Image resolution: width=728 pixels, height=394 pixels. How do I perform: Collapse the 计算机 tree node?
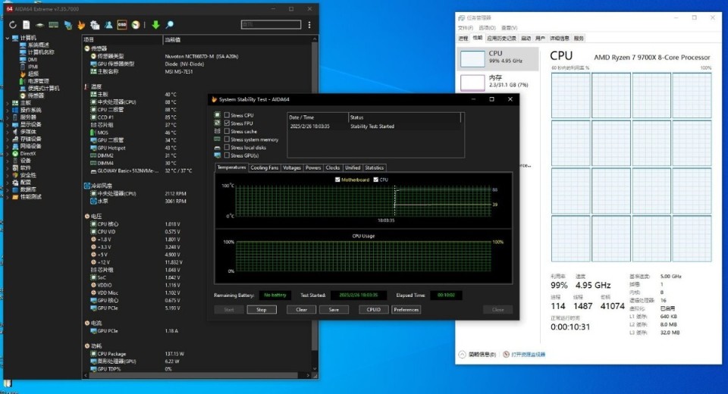click(x=8, y=38)
